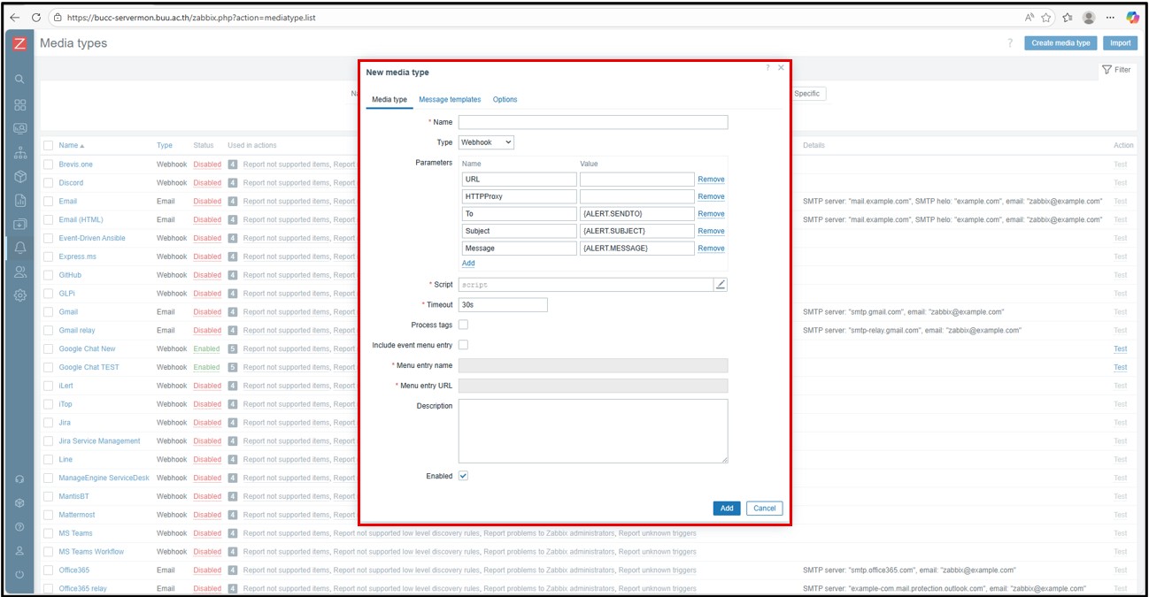Remove the HTTPProxy parameter row

[x=711, y=196]
